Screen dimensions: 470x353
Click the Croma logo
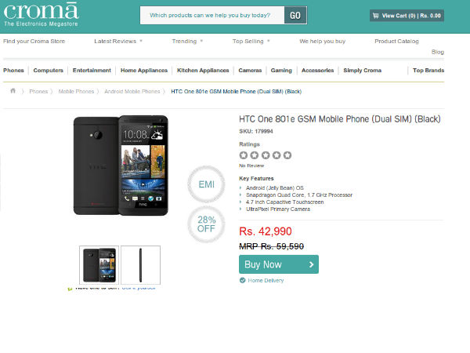click(x=41, y=15)
